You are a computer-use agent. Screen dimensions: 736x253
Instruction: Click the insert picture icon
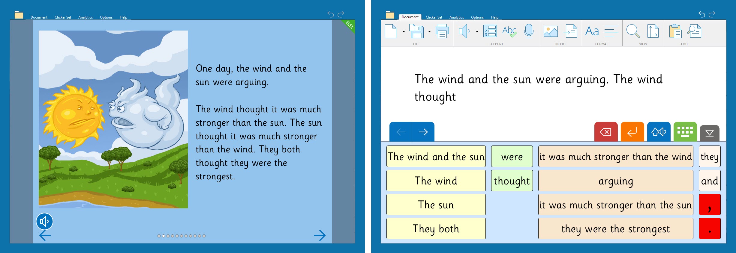coord(551,31)
